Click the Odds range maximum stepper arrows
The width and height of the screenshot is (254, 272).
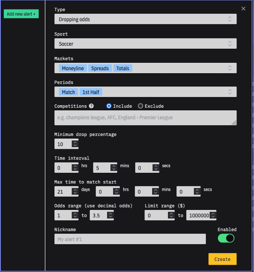[110, 215]
